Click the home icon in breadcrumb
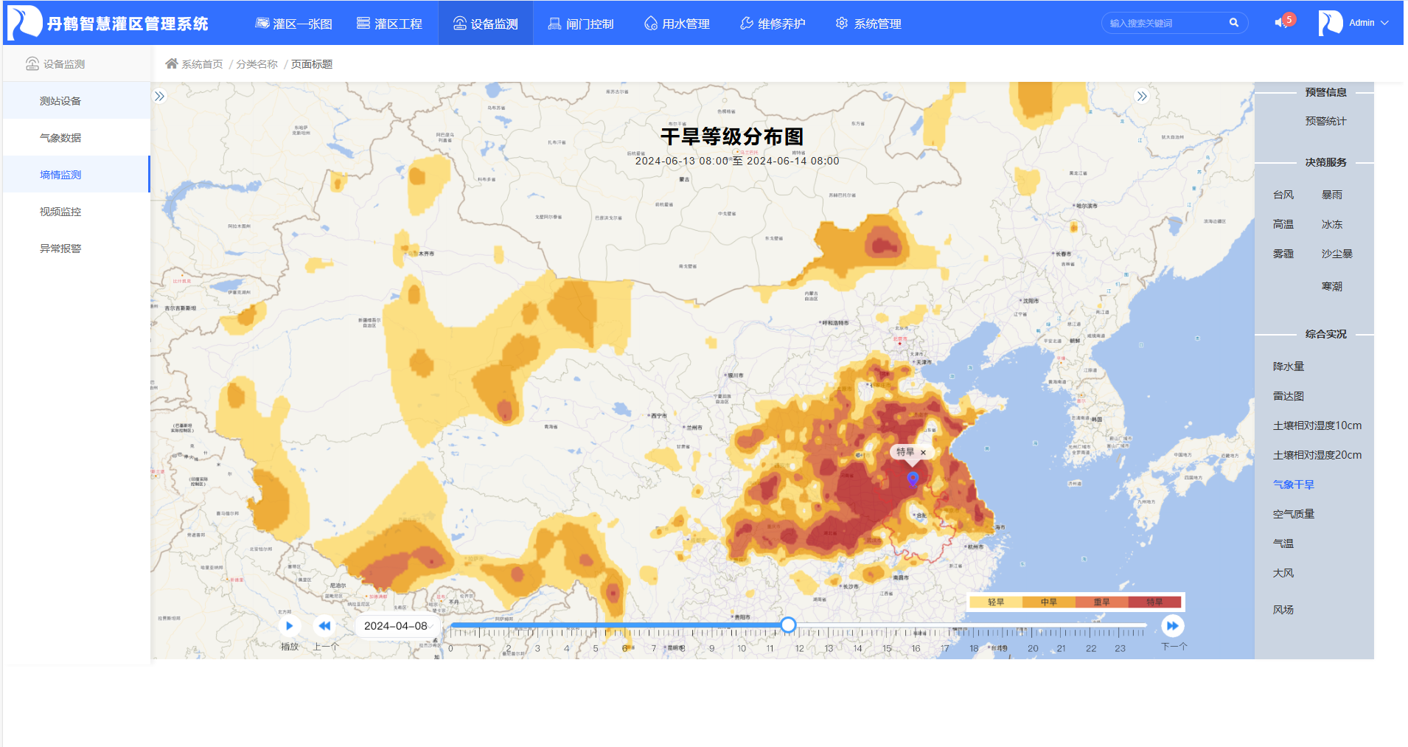This screenshot has width=1408, height=747. [x=171, y=63]
